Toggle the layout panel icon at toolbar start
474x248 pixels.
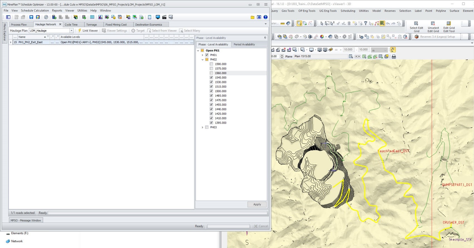point(8,17)
